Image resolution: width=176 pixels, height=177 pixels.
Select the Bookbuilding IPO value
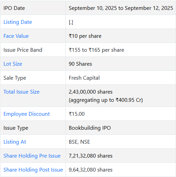tap(90, 128)
